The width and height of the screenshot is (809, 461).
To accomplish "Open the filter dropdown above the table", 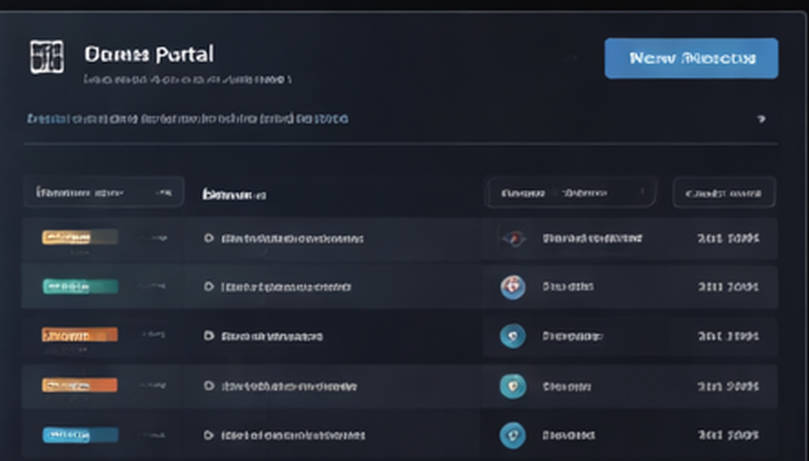I will (x=104, y=191).
